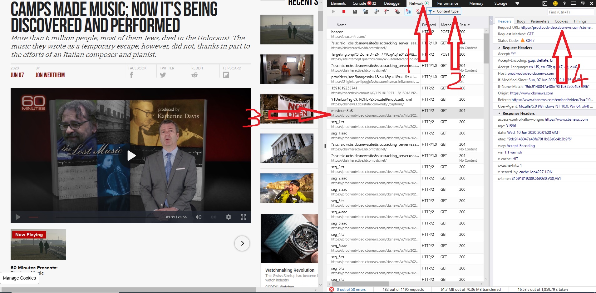
Task: Toggle closed captions in the video player
Action: [x=214, y=217]
